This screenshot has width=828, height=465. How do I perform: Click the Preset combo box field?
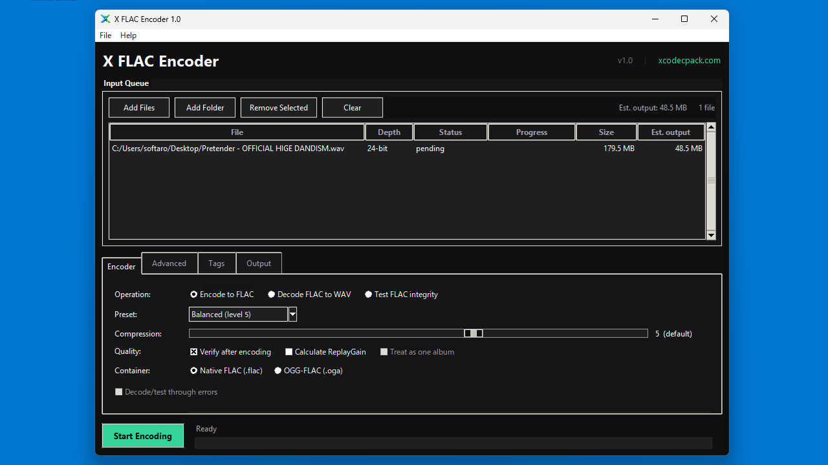click(238, 315)
